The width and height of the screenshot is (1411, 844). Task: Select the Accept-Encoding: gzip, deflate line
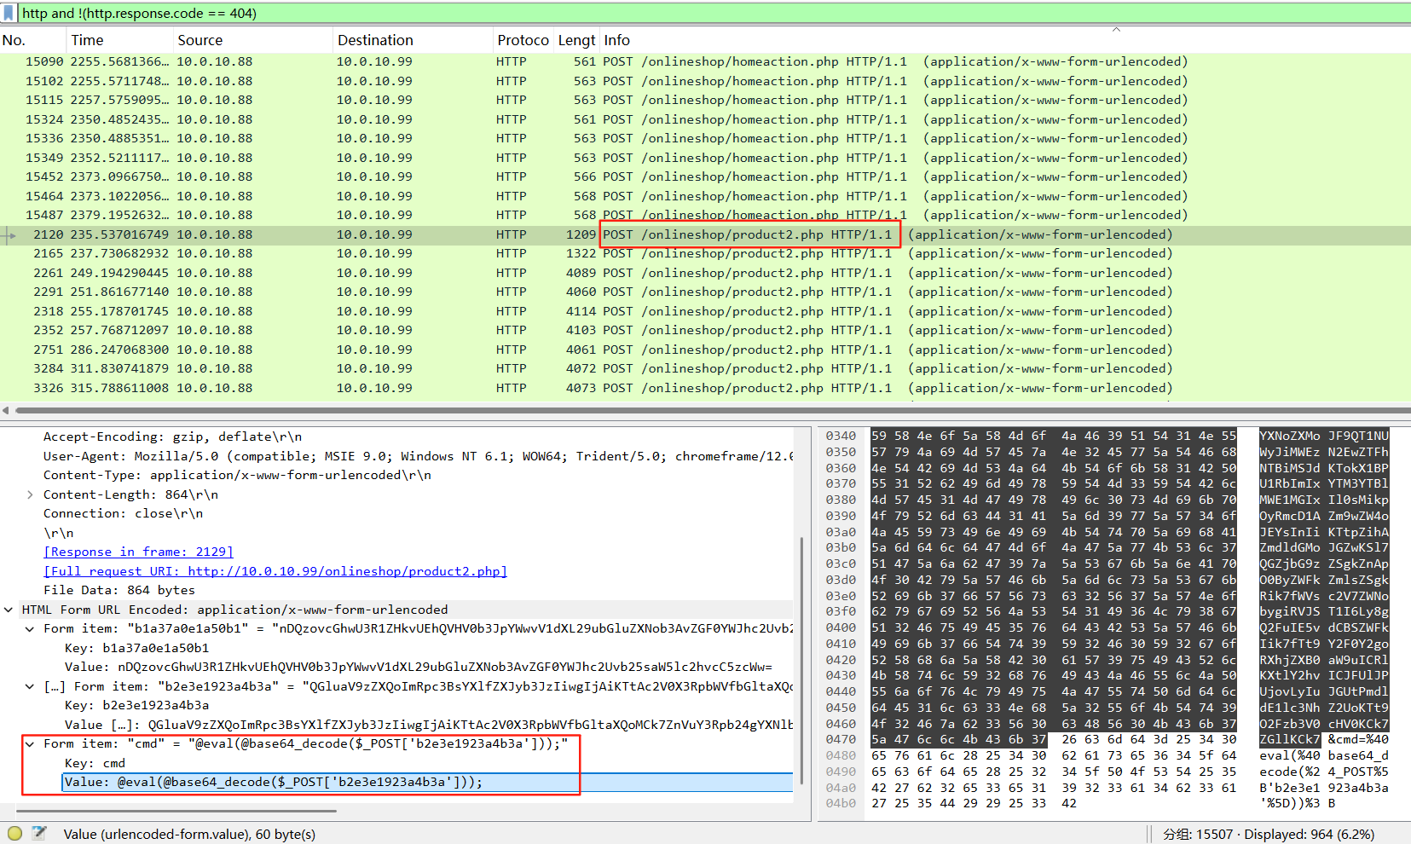(172, 436)
